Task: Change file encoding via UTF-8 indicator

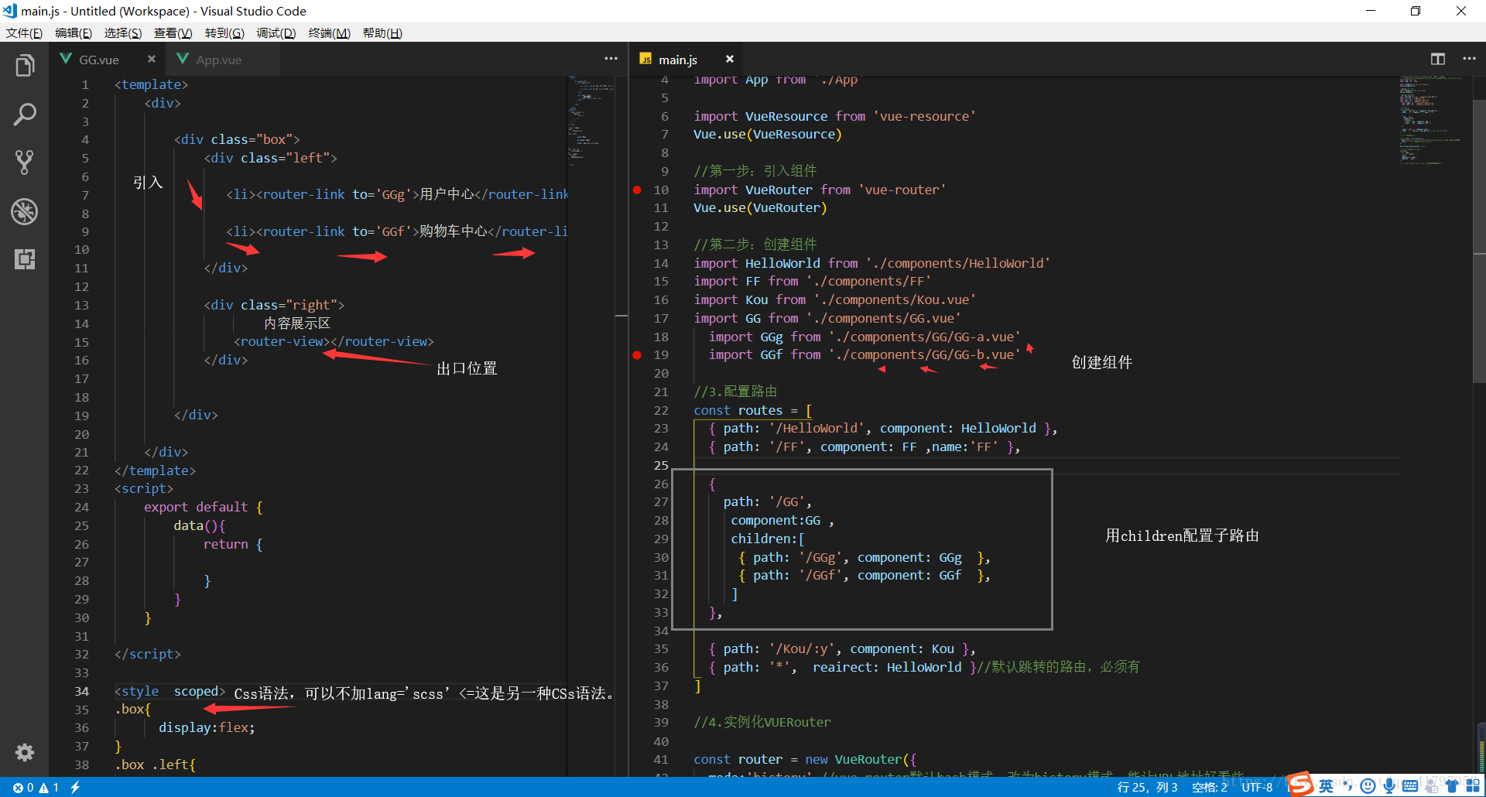Action: tap(1257, 787)
